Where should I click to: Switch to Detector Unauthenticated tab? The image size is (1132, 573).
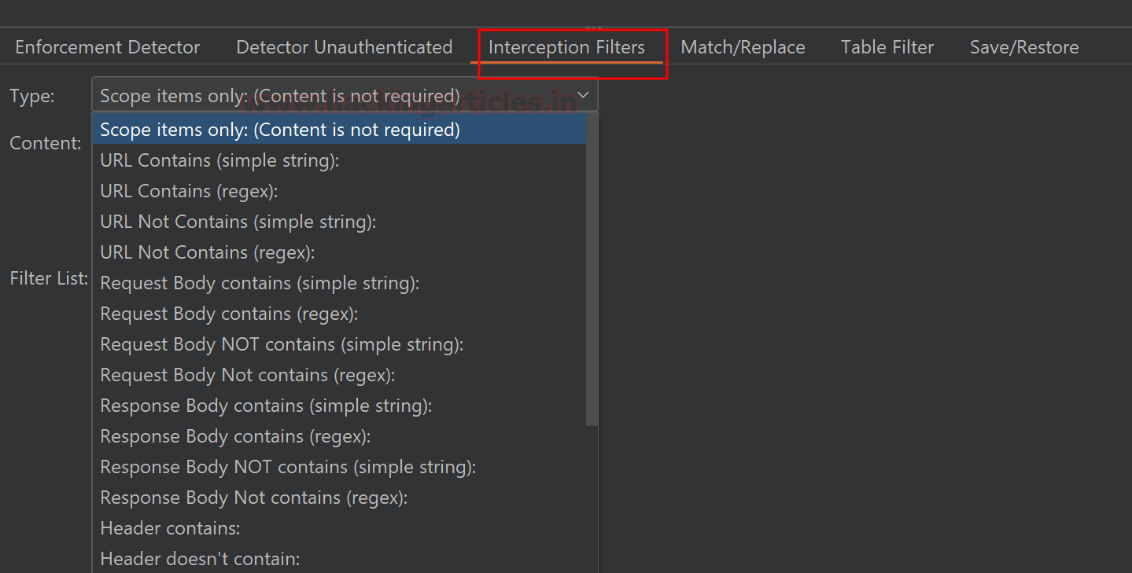(344, 47)
